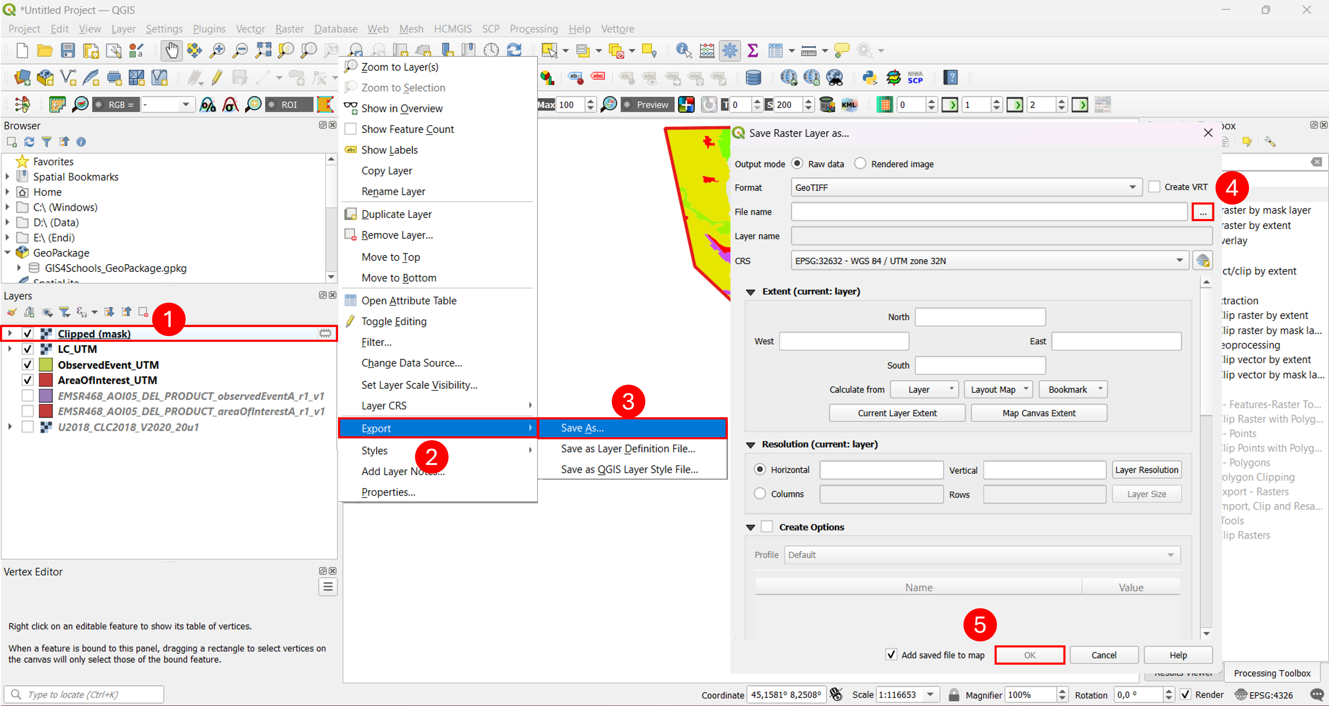Open the NIWA SCP plugin icon
This screenshot has width=1329, height=706.
(915, 77)
